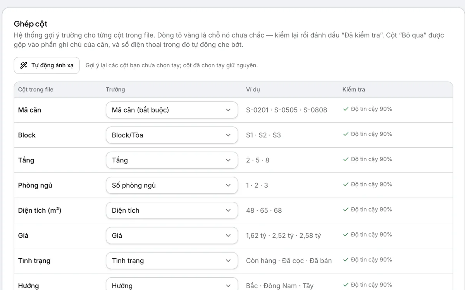The height and width of the screenshot is (290, 465).
Task: Click the example values 1 · 2 · 3
Action: click(257, 185)
